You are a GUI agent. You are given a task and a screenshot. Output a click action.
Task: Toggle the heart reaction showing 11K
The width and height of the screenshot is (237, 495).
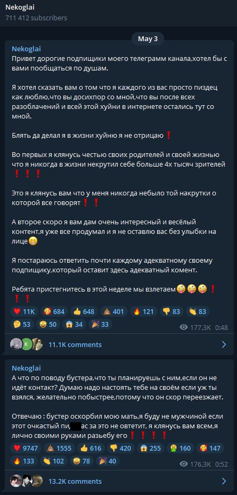(24, 312)
